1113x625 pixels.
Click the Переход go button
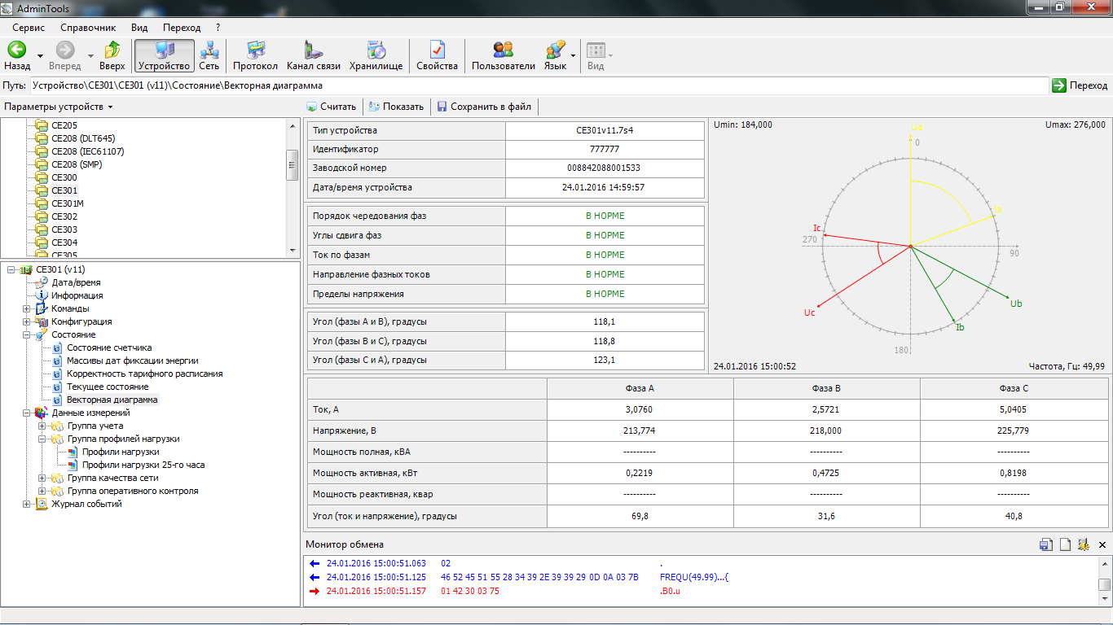point(1080,85)
